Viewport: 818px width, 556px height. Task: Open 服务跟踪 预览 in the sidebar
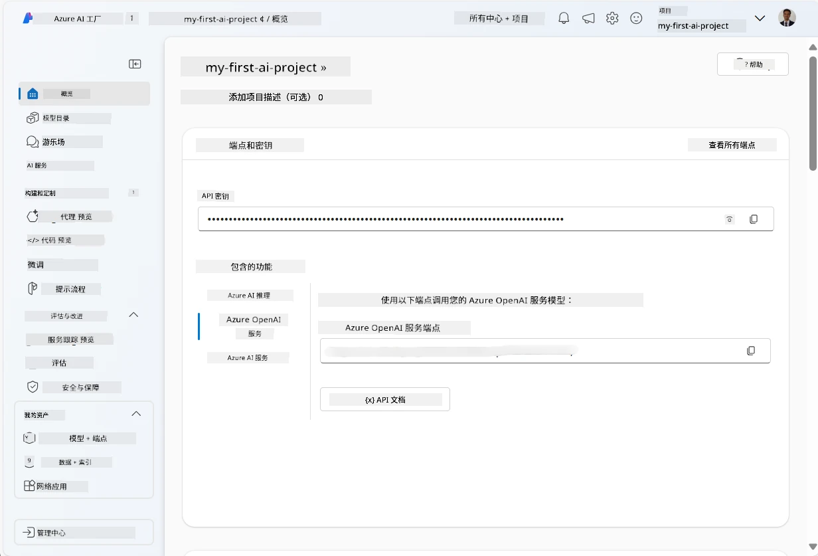click(x=70, y=339)
